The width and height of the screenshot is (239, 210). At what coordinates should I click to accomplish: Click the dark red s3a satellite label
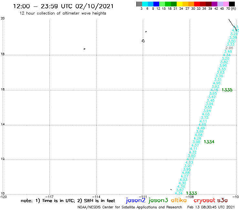(x=223, y=200)
